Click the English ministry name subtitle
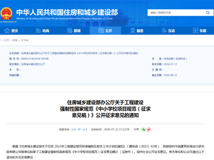 click(x=65, y=18)
